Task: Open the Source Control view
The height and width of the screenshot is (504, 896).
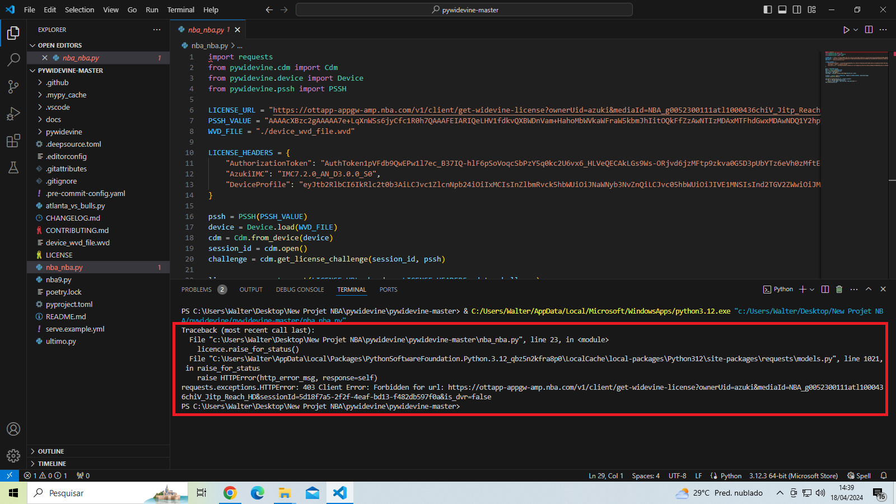Action: (13, 87)
